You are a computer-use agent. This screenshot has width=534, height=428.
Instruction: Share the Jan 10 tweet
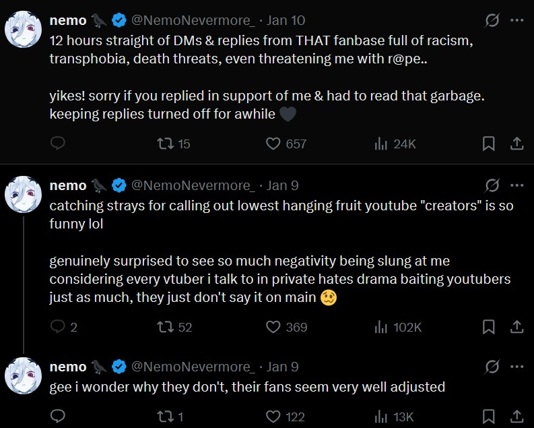[x=516, y=144]
